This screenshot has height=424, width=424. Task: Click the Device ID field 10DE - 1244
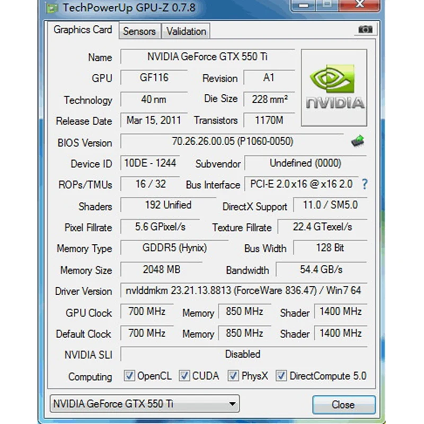click(150, 163)
